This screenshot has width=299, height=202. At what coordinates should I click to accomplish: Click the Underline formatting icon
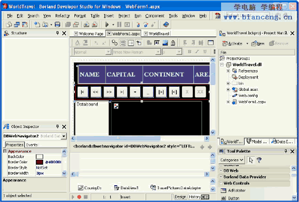click(x=205, y=52)
